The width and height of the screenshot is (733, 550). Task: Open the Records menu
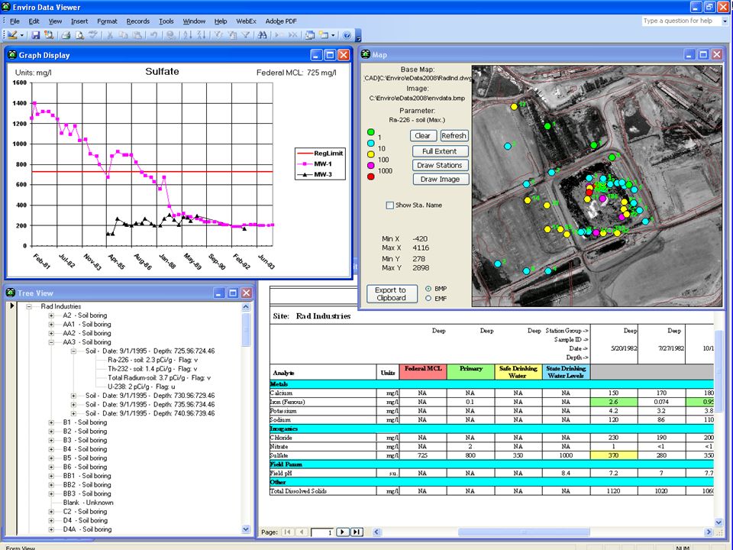pos(138,21)
